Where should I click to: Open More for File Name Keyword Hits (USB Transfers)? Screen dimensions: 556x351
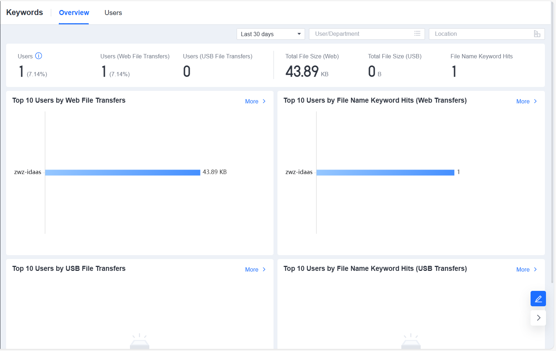point(527,269)
